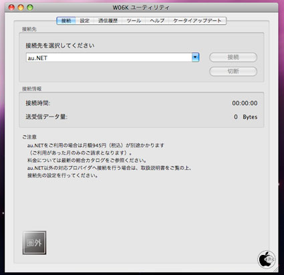Open the 設定 tab

[x=85, y=21]
